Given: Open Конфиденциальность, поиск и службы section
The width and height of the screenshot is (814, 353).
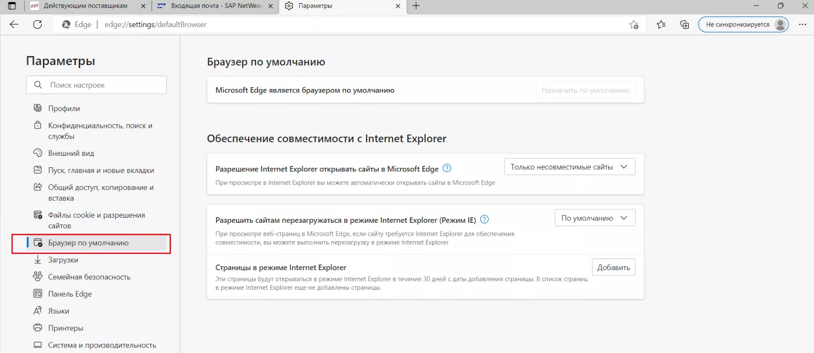Looking at the screenshot, I should pyautogui.click(x=96, y=131).
